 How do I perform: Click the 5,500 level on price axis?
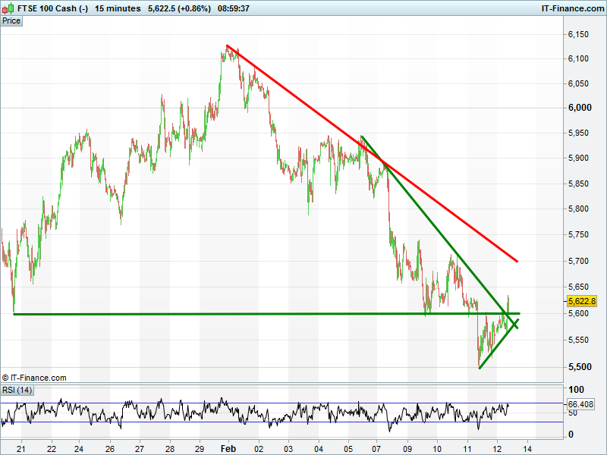[x=580, y=367]
